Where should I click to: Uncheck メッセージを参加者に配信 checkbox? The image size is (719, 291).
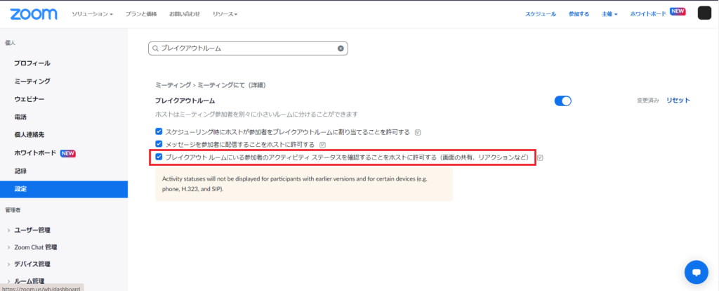point(159,144)
